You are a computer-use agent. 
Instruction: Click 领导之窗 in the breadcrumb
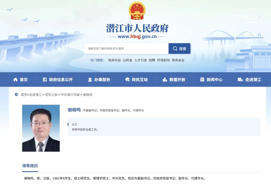[51, 95]
